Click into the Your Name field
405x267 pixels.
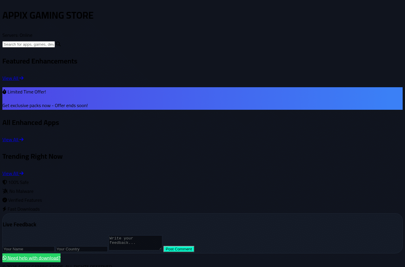point(28,249)
